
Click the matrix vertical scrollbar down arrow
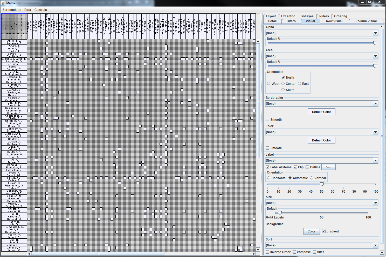(258, 250)
